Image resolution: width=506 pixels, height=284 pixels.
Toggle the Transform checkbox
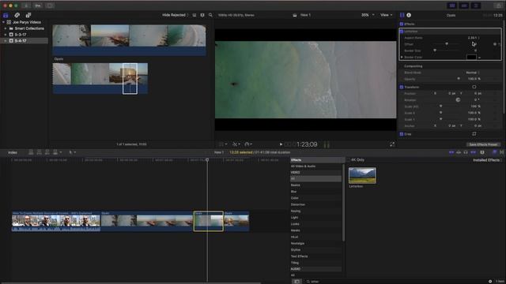402,87
